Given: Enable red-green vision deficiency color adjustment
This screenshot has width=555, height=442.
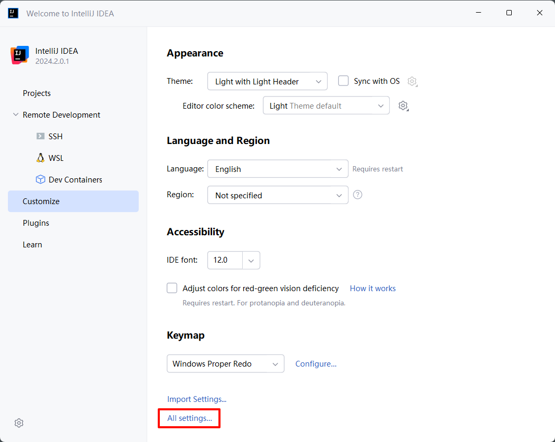Looking at the screenshot, I should (x=172, y=288).
